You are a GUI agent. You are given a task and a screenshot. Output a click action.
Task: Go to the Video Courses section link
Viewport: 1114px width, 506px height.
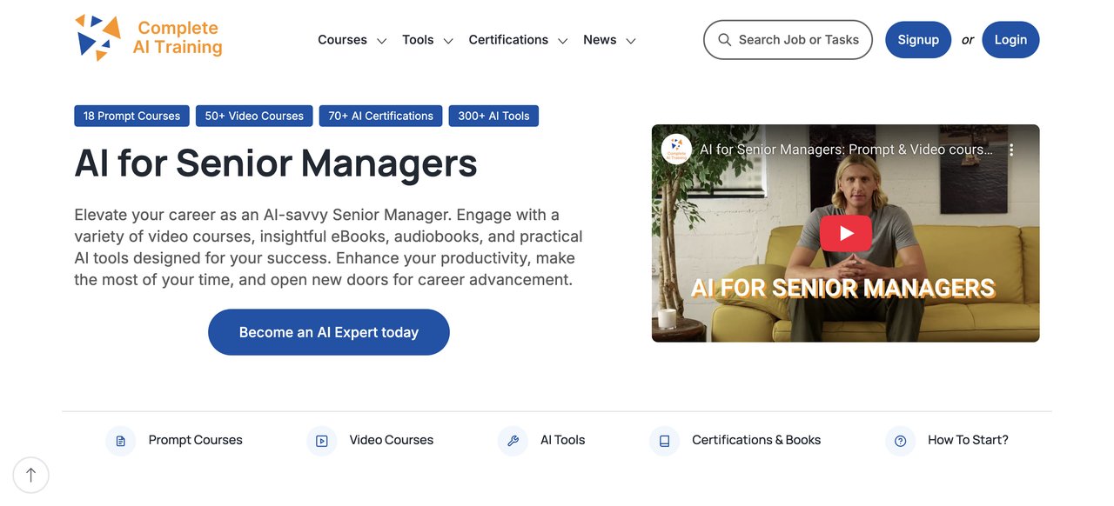coord(392,440)
